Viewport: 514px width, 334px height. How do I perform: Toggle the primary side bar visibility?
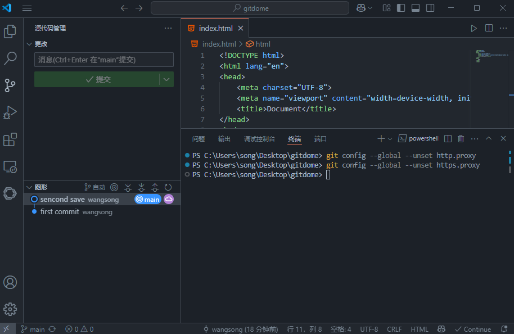(401, 8)
